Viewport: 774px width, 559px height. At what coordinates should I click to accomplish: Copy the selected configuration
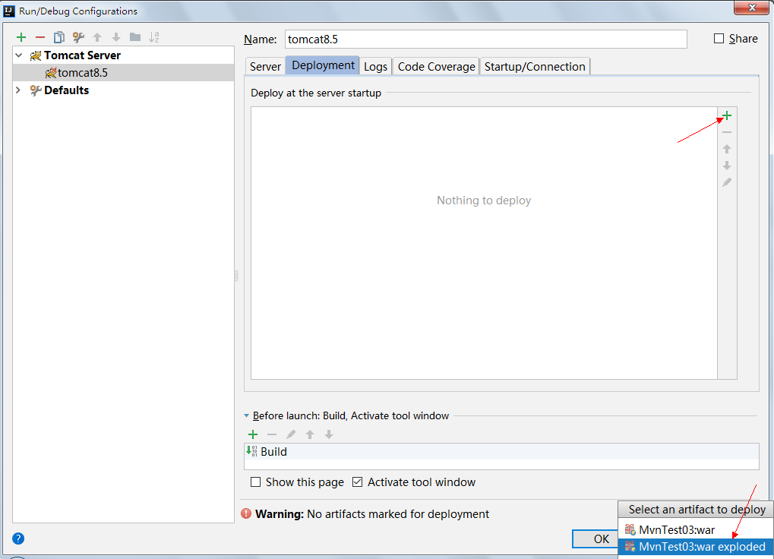tap(59, 37)
